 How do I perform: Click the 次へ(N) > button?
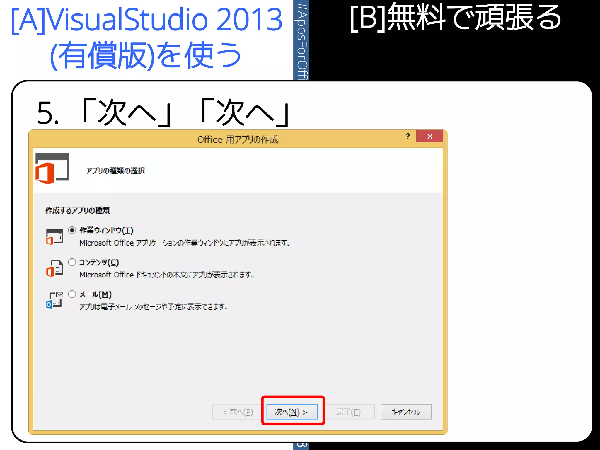coord(292,412)
